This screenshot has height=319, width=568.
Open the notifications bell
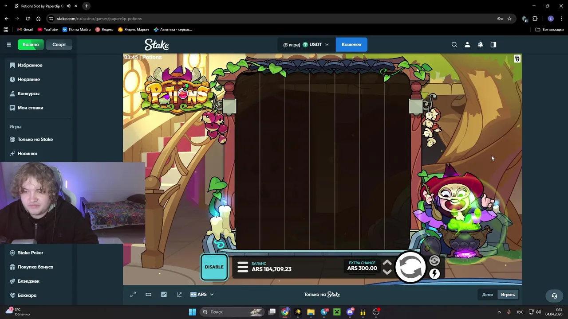[480, 44]
